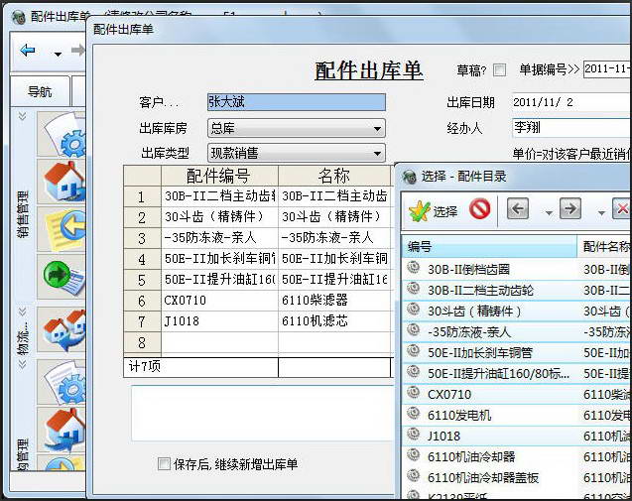The width and height of the screenshot is (632, 501).
Task: Sort catalog by the 编号 column header
Action: coord(490,246)
